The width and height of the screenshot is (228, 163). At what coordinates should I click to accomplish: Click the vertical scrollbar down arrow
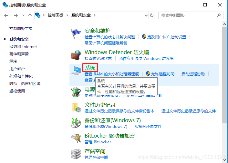[224, 160]
